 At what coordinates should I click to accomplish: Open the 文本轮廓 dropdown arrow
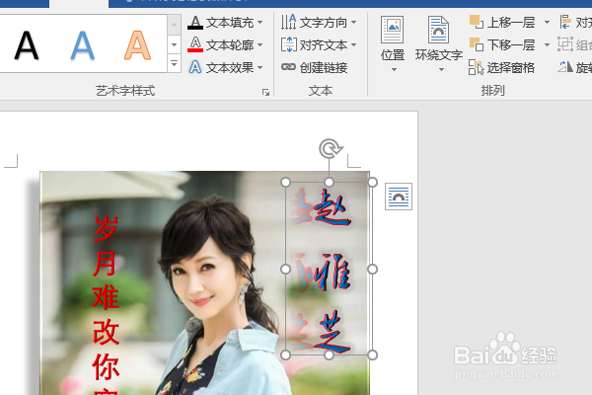260,45
